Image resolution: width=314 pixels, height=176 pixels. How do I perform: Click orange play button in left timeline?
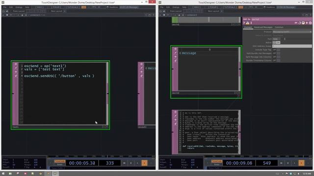click(x=144, y=163)
